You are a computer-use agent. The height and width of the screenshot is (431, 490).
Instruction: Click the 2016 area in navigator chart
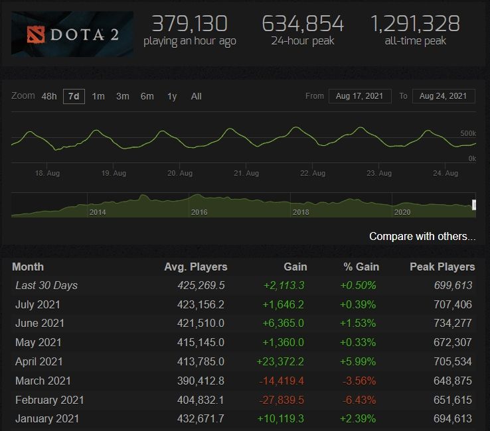click(x=199, y=212)
